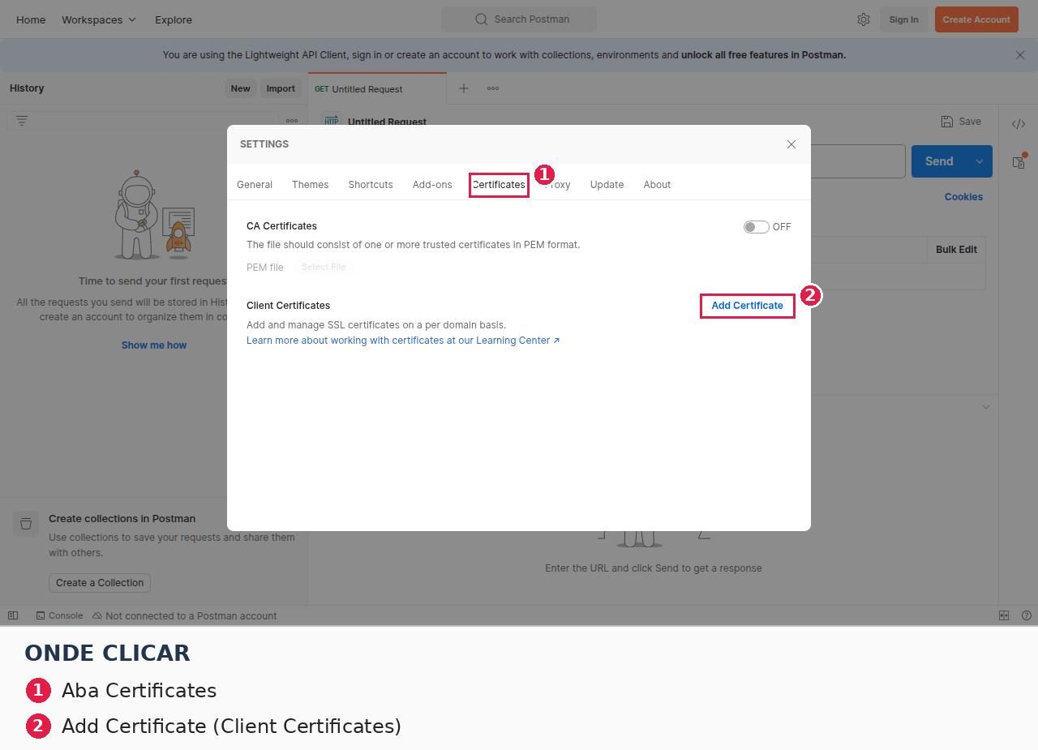
Task: Open the Add-ons settings tab
Action: coord(432,185)
